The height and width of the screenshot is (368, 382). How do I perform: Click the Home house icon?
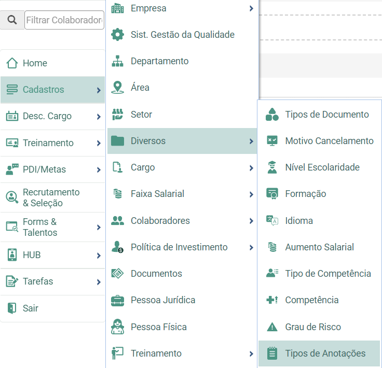[12, 63]
